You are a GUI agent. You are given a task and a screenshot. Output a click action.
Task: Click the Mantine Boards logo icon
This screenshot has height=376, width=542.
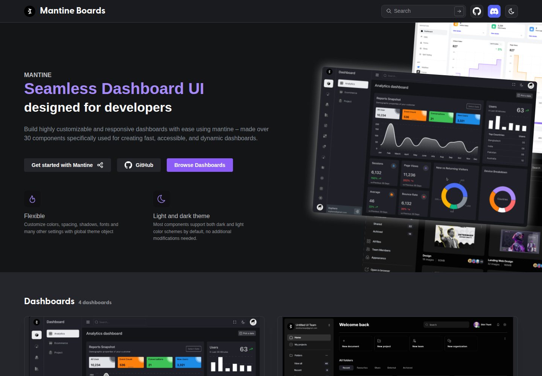click(x=30, y=11)
